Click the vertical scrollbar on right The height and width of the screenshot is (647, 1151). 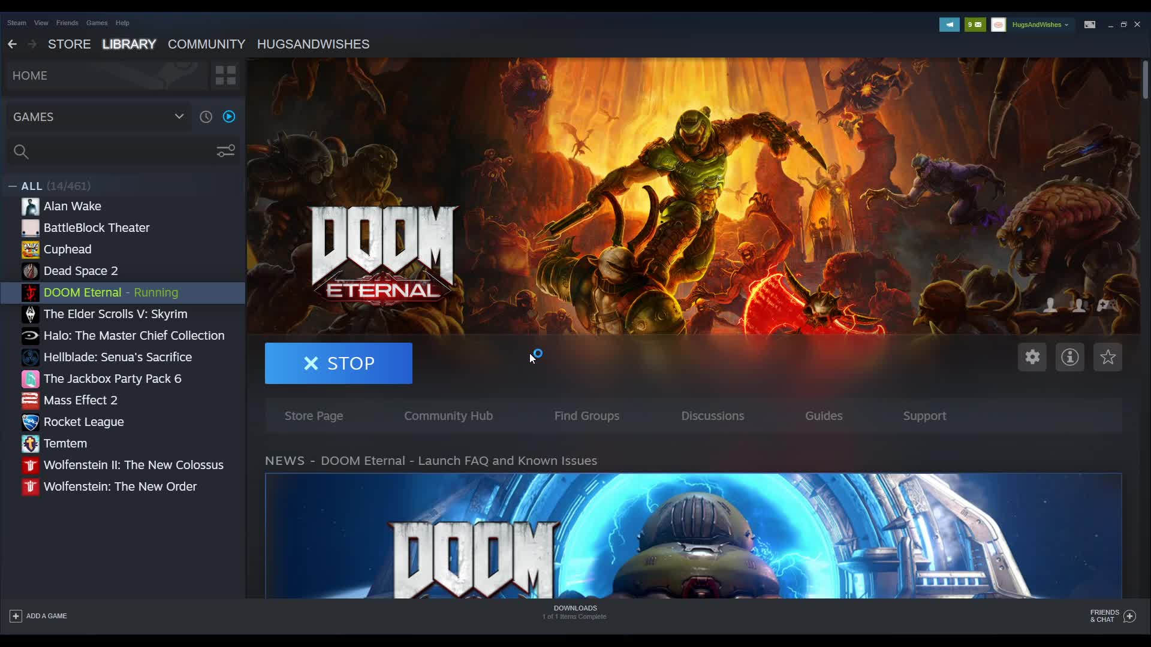pyautogui.click(x=1145, y=81)
